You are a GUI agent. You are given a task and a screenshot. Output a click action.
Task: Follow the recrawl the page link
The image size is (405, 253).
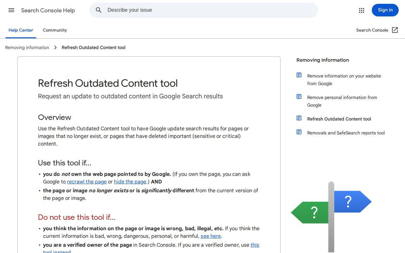pyautogui.click(x=87, y=182)
